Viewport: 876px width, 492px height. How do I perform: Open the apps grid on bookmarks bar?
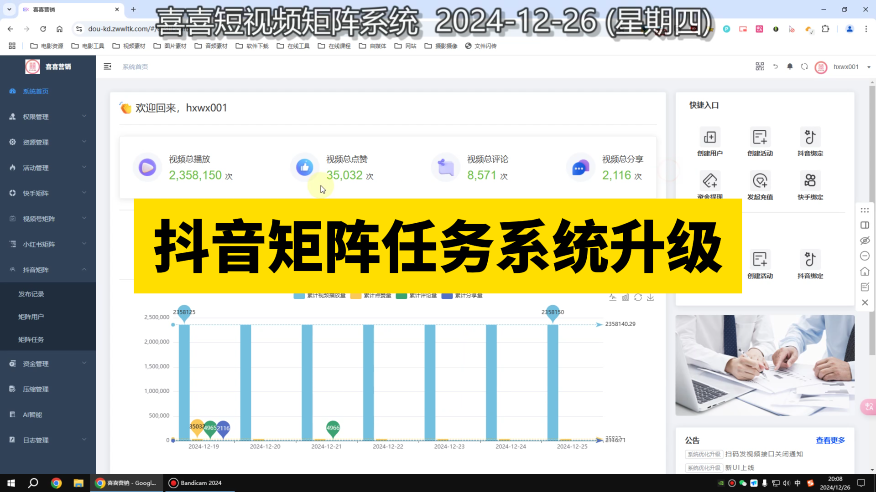coord(12,46)
